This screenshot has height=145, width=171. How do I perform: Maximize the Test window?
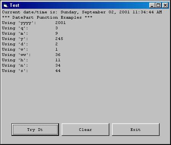pos(158,5)
